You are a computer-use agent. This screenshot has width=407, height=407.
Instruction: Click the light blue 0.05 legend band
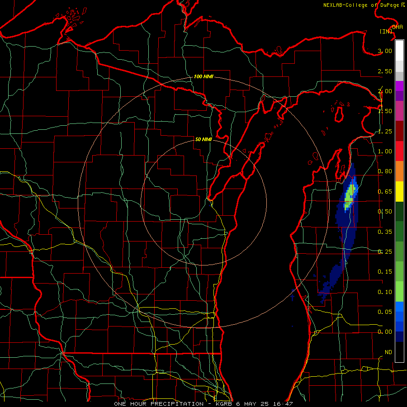(x=399, y=307)
